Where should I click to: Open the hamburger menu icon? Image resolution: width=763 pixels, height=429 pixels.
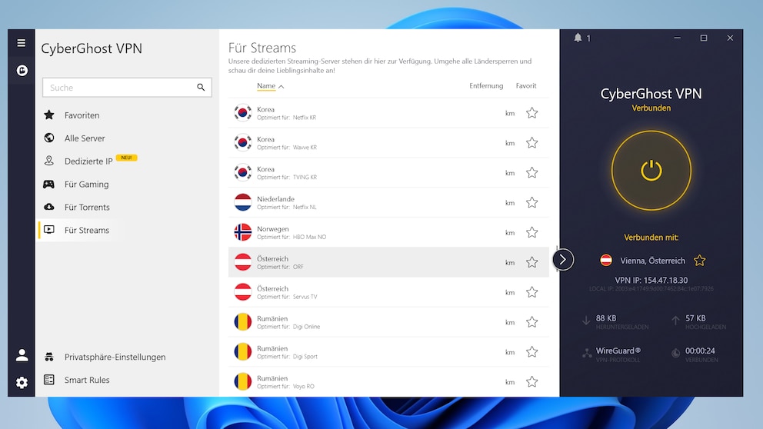pyautogui.click(x=21, y=43)
